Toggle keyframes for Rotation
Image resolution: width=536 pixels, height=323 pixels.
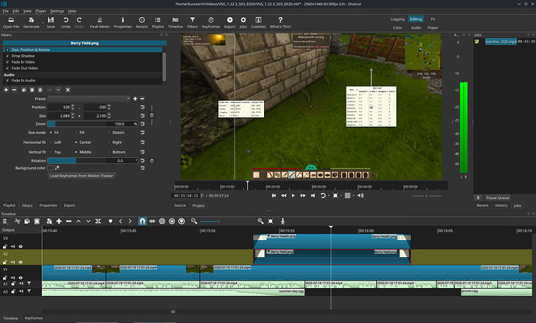tap(151, 160)
